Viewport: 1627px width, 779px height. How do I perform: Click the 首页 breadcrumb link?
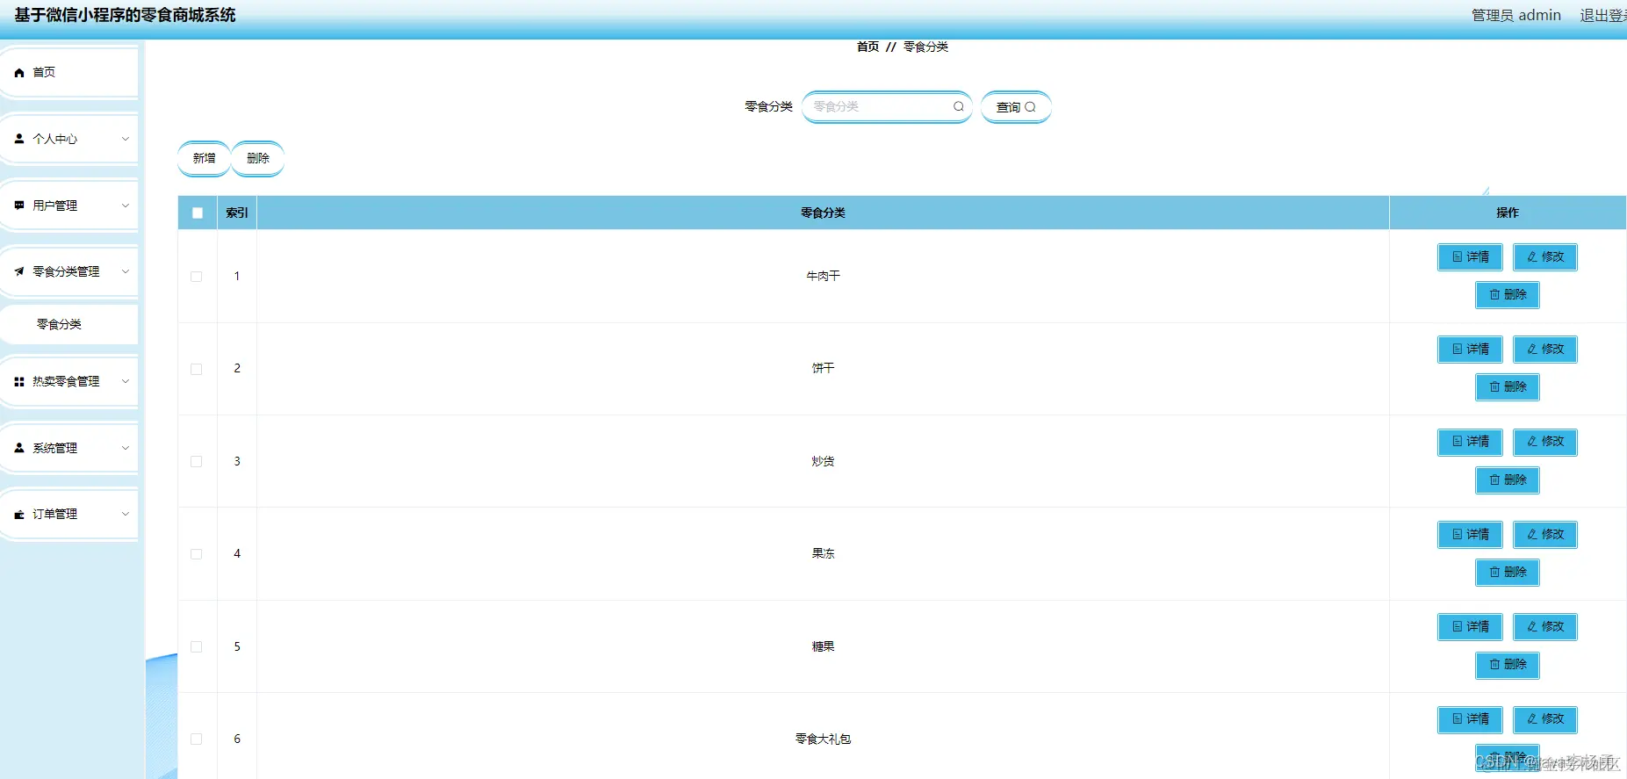pos(867,47)
